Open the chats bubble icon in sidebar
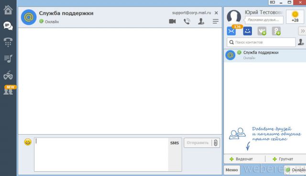306x176 pixels. coord(8,26)
